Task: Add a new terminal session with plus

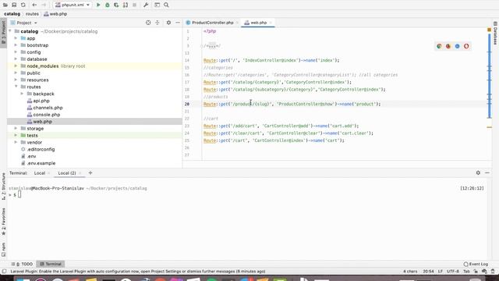Action: coord(90,173)
